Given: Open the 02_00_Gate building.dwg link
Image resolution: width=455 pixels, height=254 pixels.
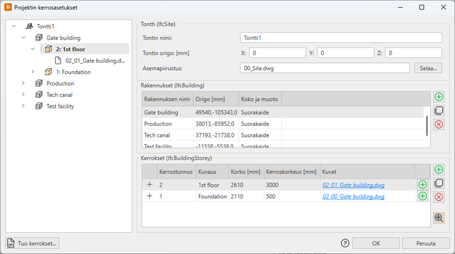Looking at the screenshot, I should 353,196.
